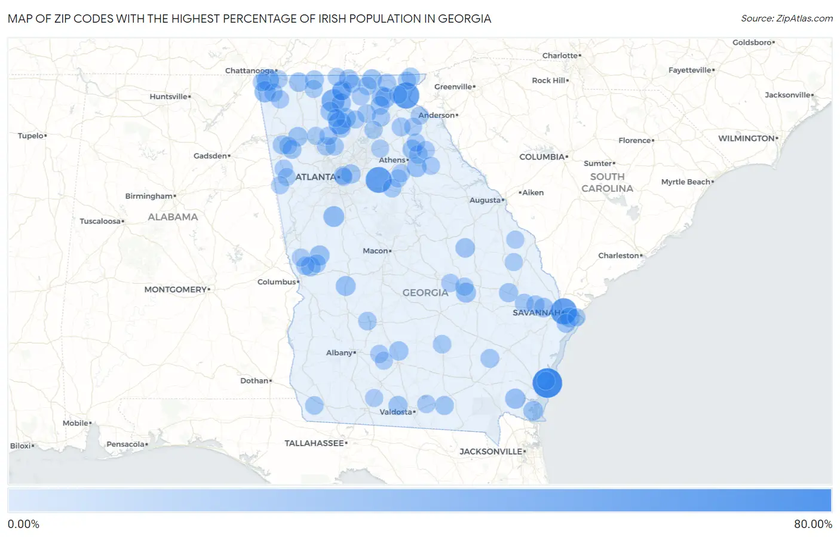Click the Rock Hill city label
The height and width of the screenshot is (537, 840).
click(x=548, y=81)
